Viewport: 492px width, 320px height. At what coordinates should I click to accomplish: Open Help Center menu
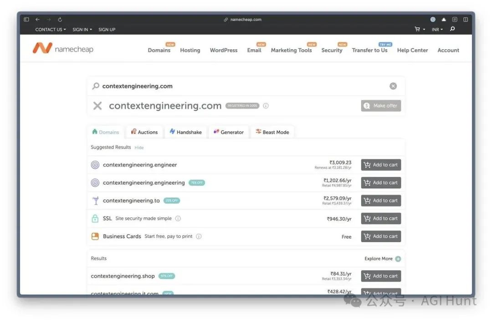412,50
